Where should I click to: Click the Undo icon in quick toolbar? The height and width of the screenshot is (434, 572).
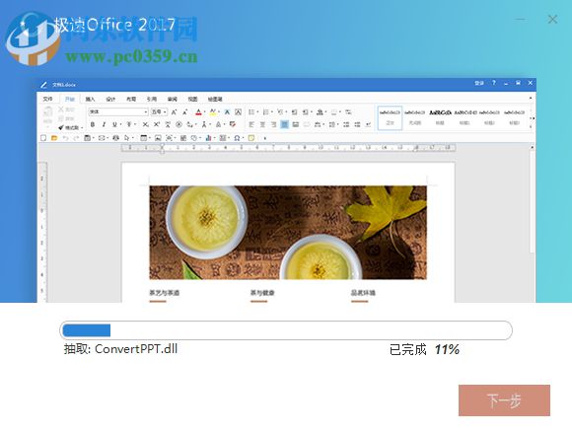tap(65, 138)
